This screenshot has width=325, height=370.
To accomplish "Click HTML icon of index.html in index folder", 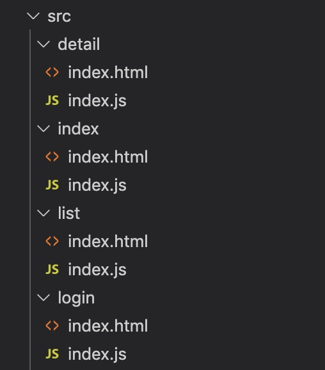I will tap(52, 157).
